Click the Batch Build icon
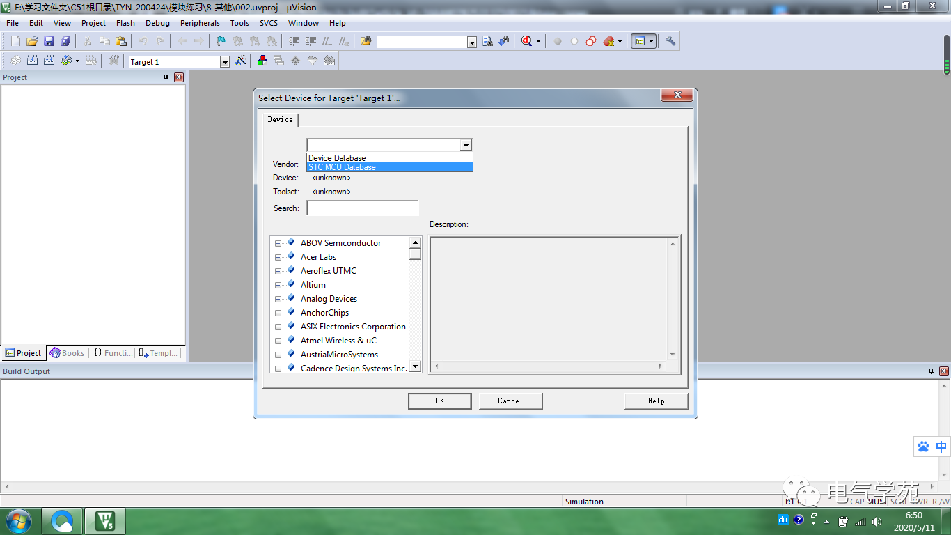The height and width of the screenshot is (535, 951). click(66, 61)
